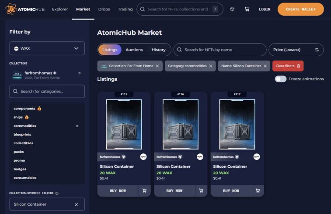331x214 pixels.
Task: Open the #115 Silicon Container thumbnail
Action: (124, 124)
